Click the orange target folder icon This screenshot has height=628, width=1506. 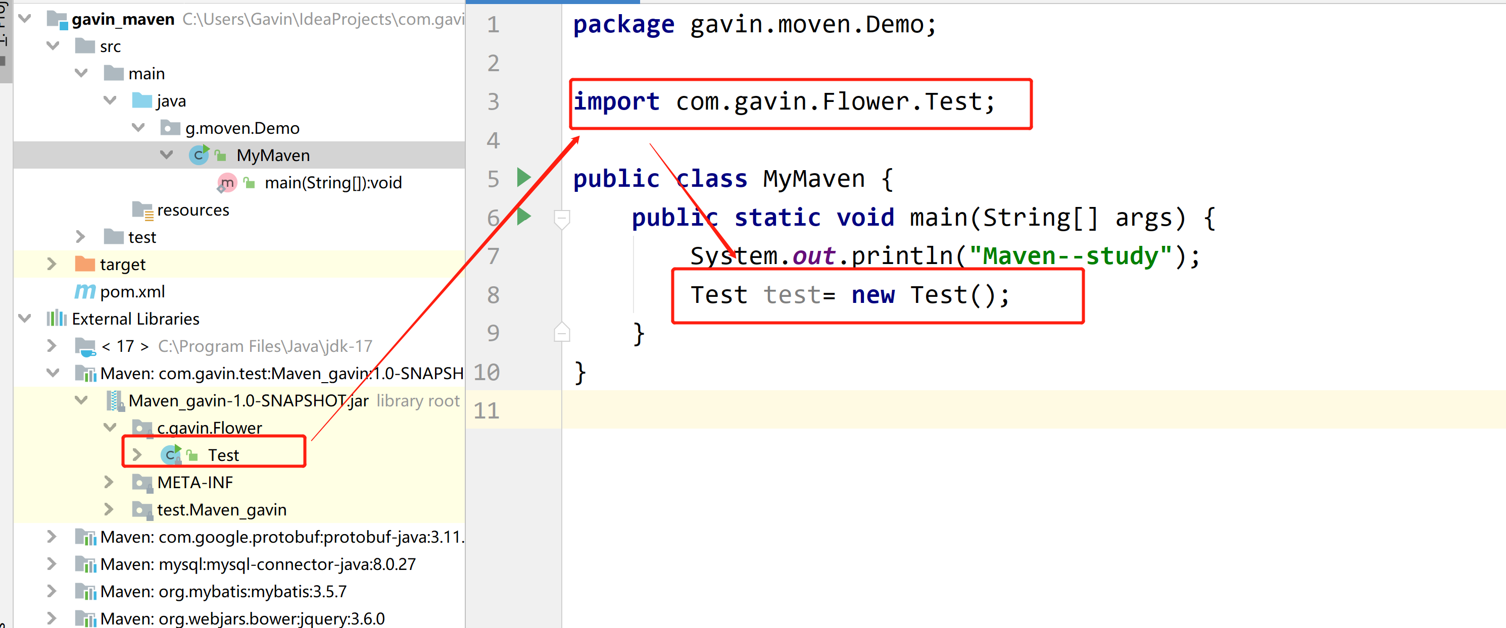pyautogui.click(x=85, y=264)
